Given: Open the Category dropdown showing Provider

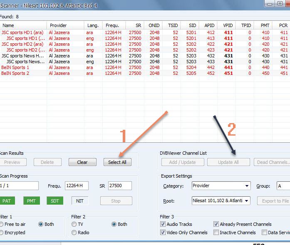Looking at the screenshot, I should click(221, 186).
